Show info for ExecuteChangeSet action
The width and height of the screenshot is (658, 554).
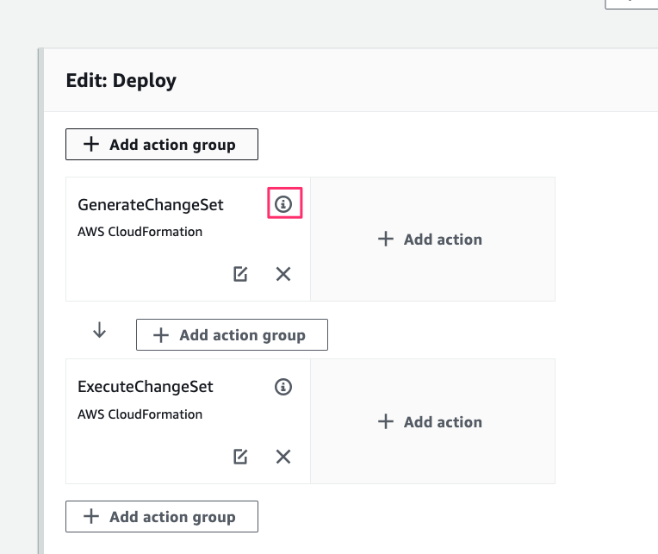(x=283, y=387)
